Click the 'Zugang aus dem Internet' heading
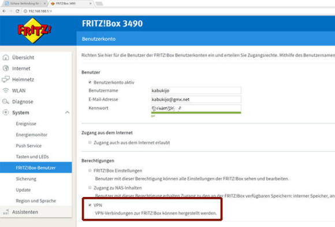 coord(107,133)
